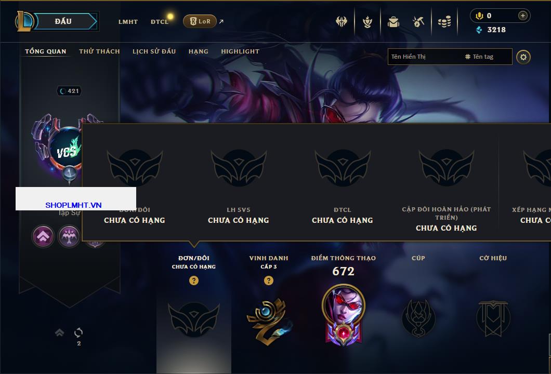Launch LoR from the top link
Image resolution: width=551 pixels, height=374 pixels.
pos(200,21)
